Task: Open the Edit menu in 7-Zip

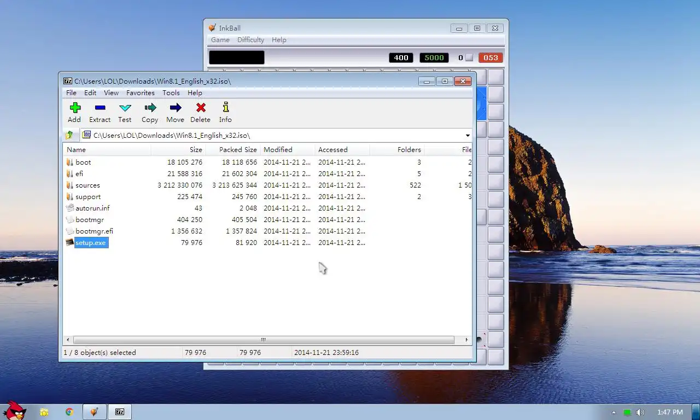Action: click(90, 93)
